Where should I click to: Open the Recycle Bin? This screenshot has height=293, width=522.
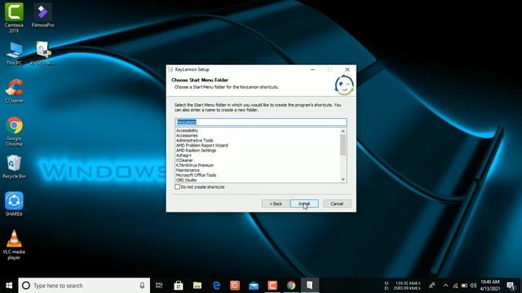pyautogui.click(x=14, y=167)
